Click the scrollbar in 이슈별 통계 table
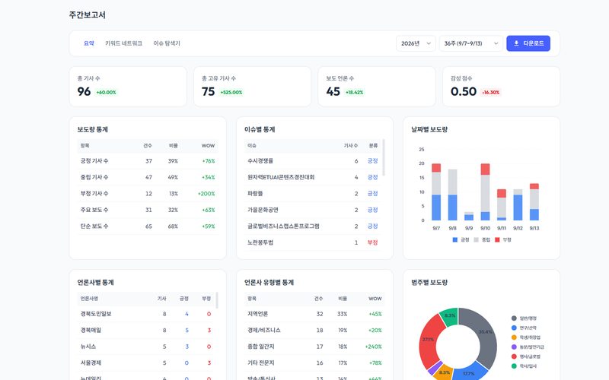 click(384, 157)
